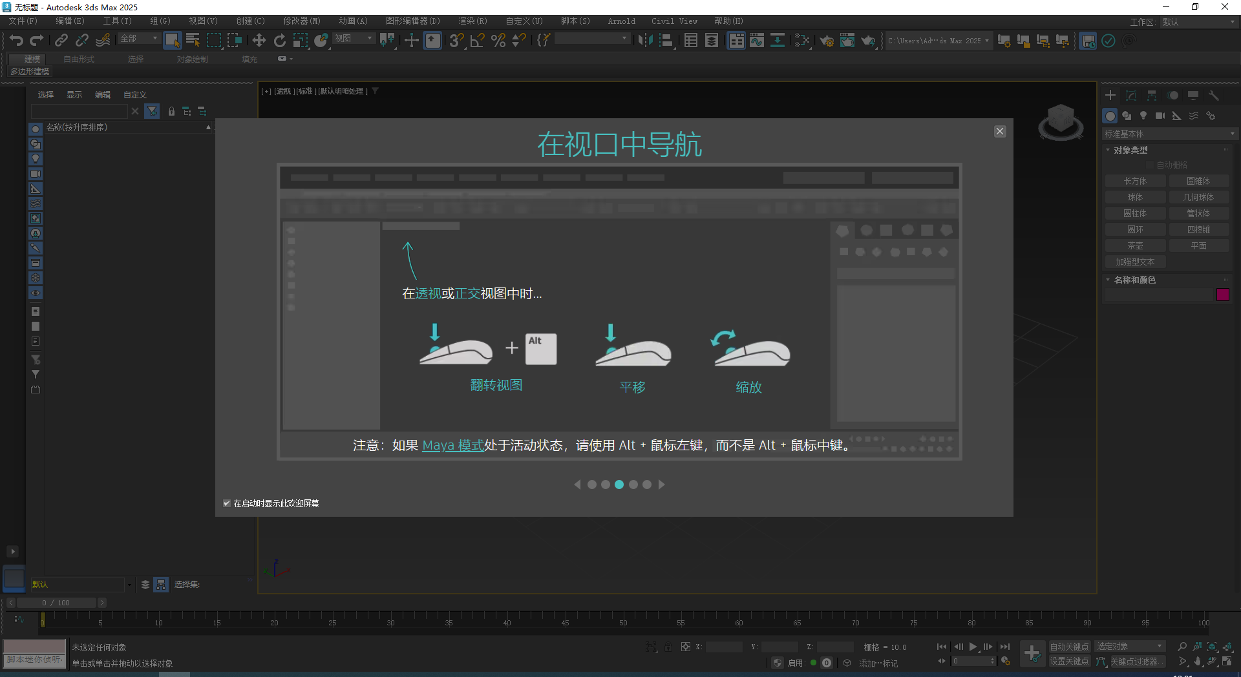Select the Lights category icon
Screen dimensions: 1241x677
(x=1143, y=116)
